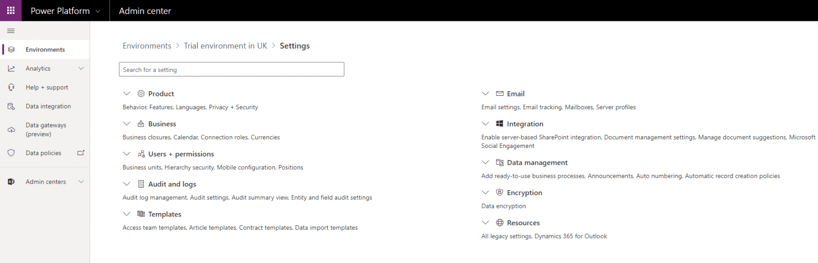This screenshot has width=818, height=263.
Task: Click the Business briefcase icon
Action: (x=141, y=123)
